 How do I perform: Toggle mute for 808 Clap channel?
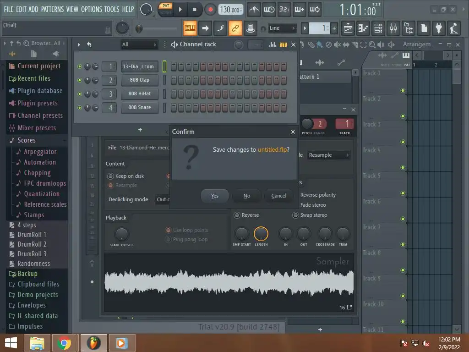tap(80, 80)
